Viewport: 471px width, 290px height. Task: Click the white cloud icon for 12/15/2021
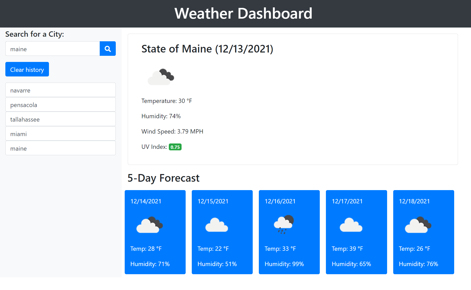tap(216, 225)
